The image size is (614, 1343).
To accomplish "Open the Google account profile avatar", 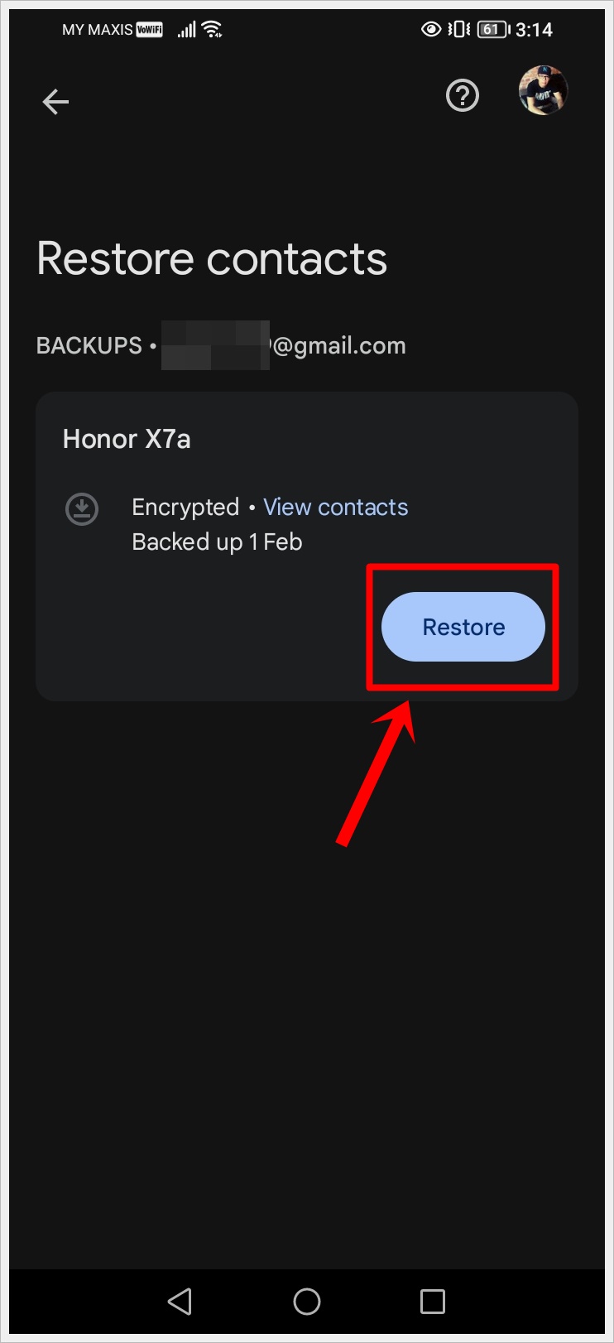I will pos(543,91).
